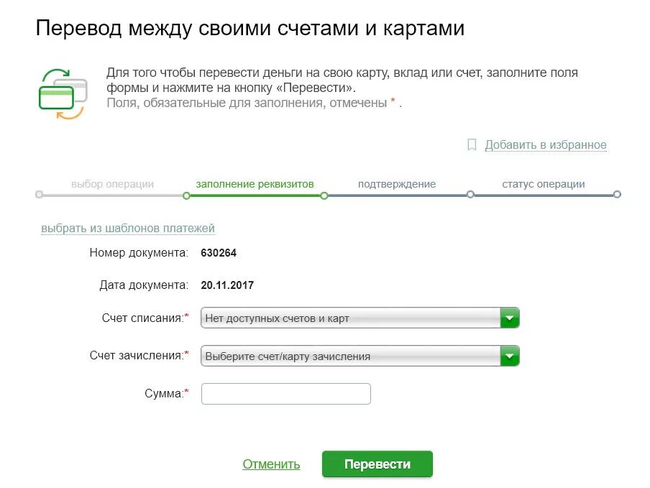The width and height of the screenshot is (650, 488).
Task: Click the card transfer icon
Action: (x=62, y=93)
